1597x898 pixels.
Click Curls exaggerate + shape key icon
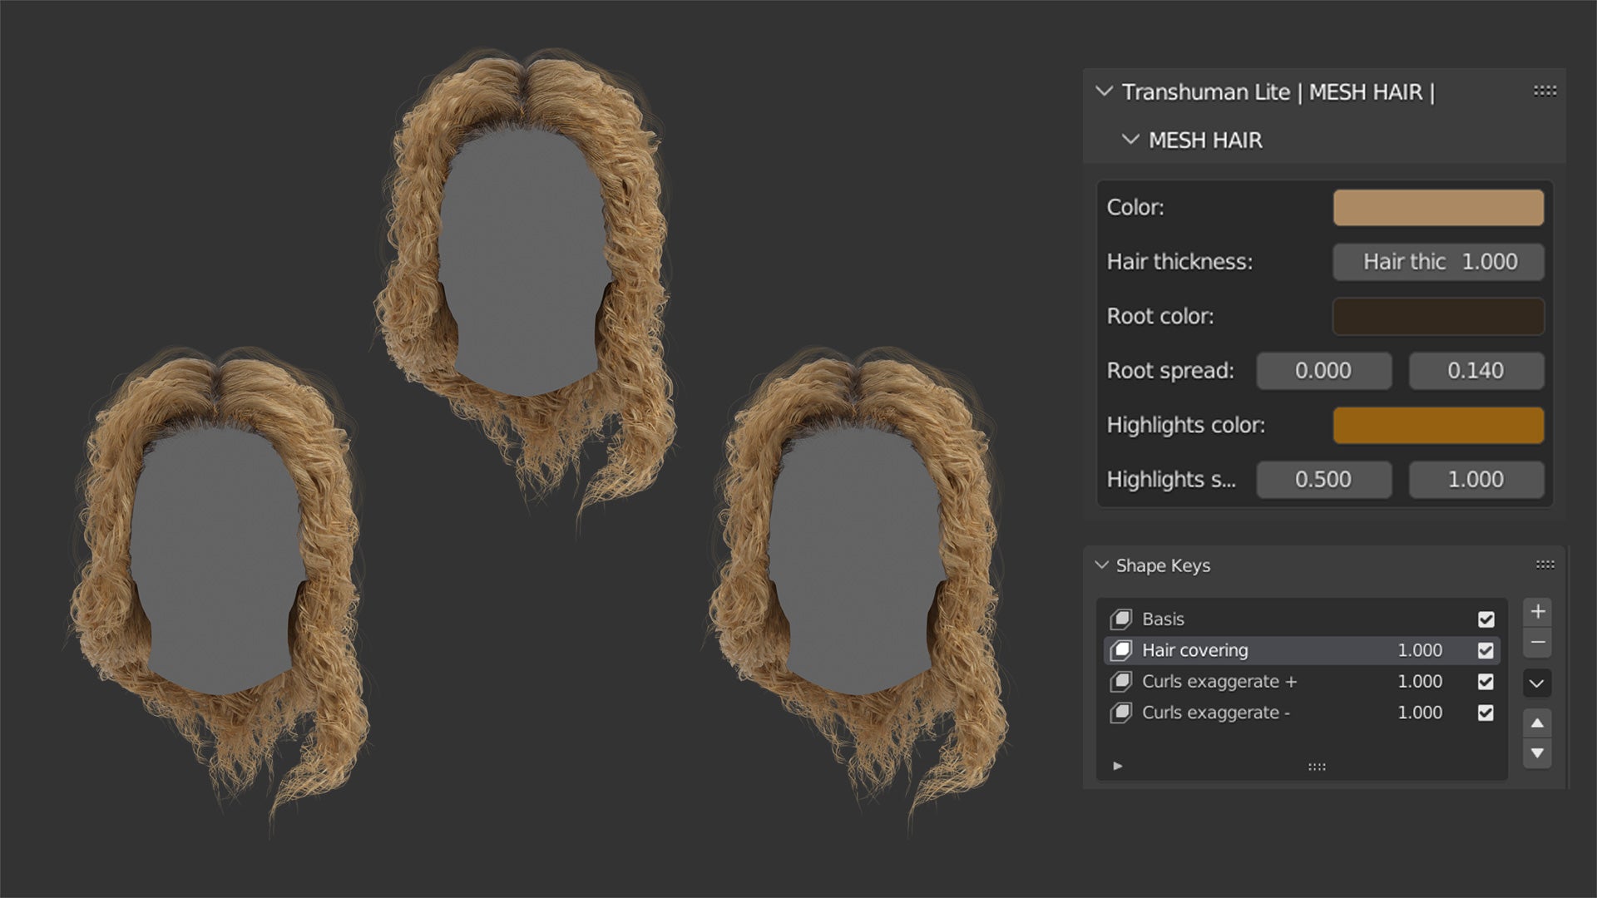tap(1121, 682)
